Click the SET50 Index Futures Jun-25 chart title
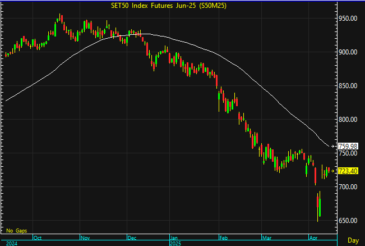 click(169, 6)
